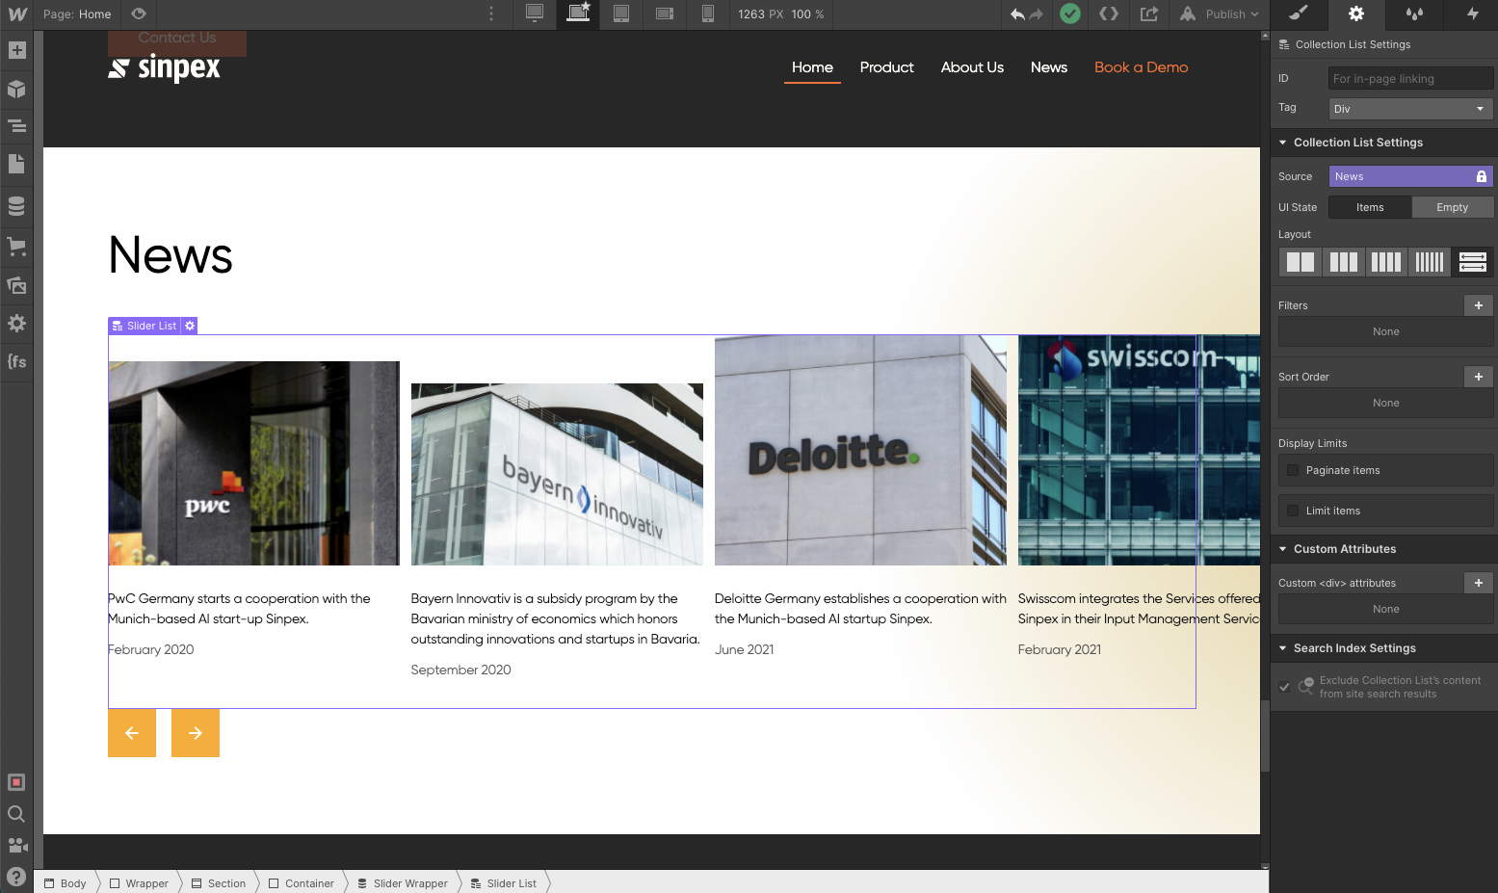
Task: Click the plus button to add a Filter
Action: pos(1478,304)
